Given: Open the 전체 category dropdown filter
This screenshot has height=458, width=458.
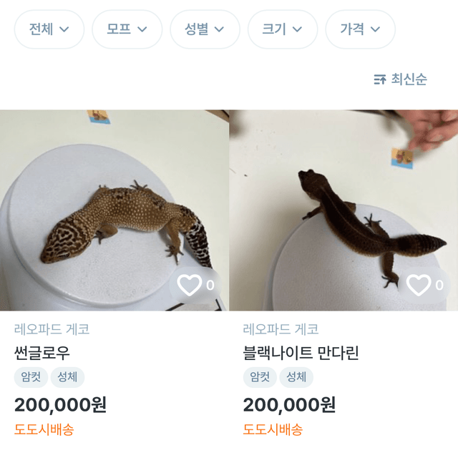Looking at the screenshot, I should coord(49,29).
